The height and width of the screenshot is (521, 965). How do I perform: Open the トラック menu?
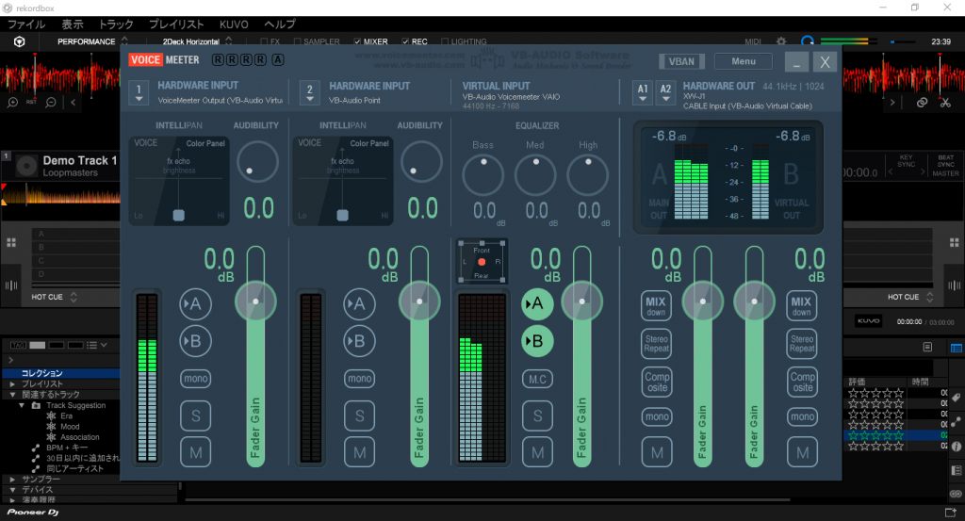point(116,24)
